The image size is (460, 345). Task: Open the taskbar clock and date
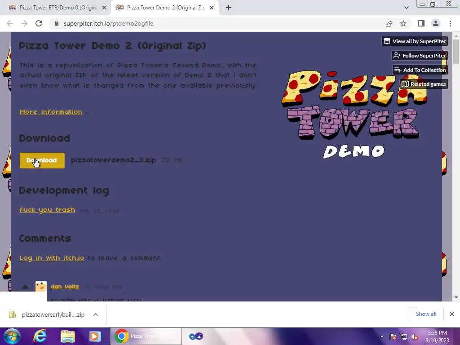[437, 336]
